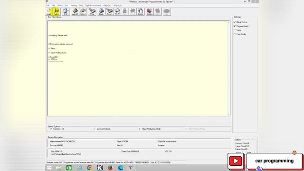Click the Comp toolbar icon

pyautogui.click(x=141, y=11)
